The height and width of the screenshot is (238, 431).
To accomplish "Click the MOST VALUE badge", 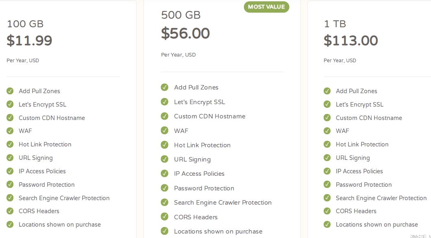I will (266, 7).
